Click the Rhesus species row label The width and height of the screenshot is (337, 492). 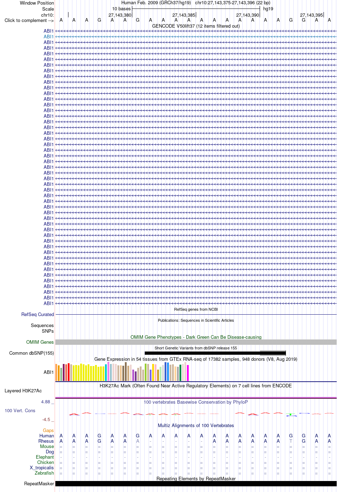pyautogui.click(x=46, y=441)
